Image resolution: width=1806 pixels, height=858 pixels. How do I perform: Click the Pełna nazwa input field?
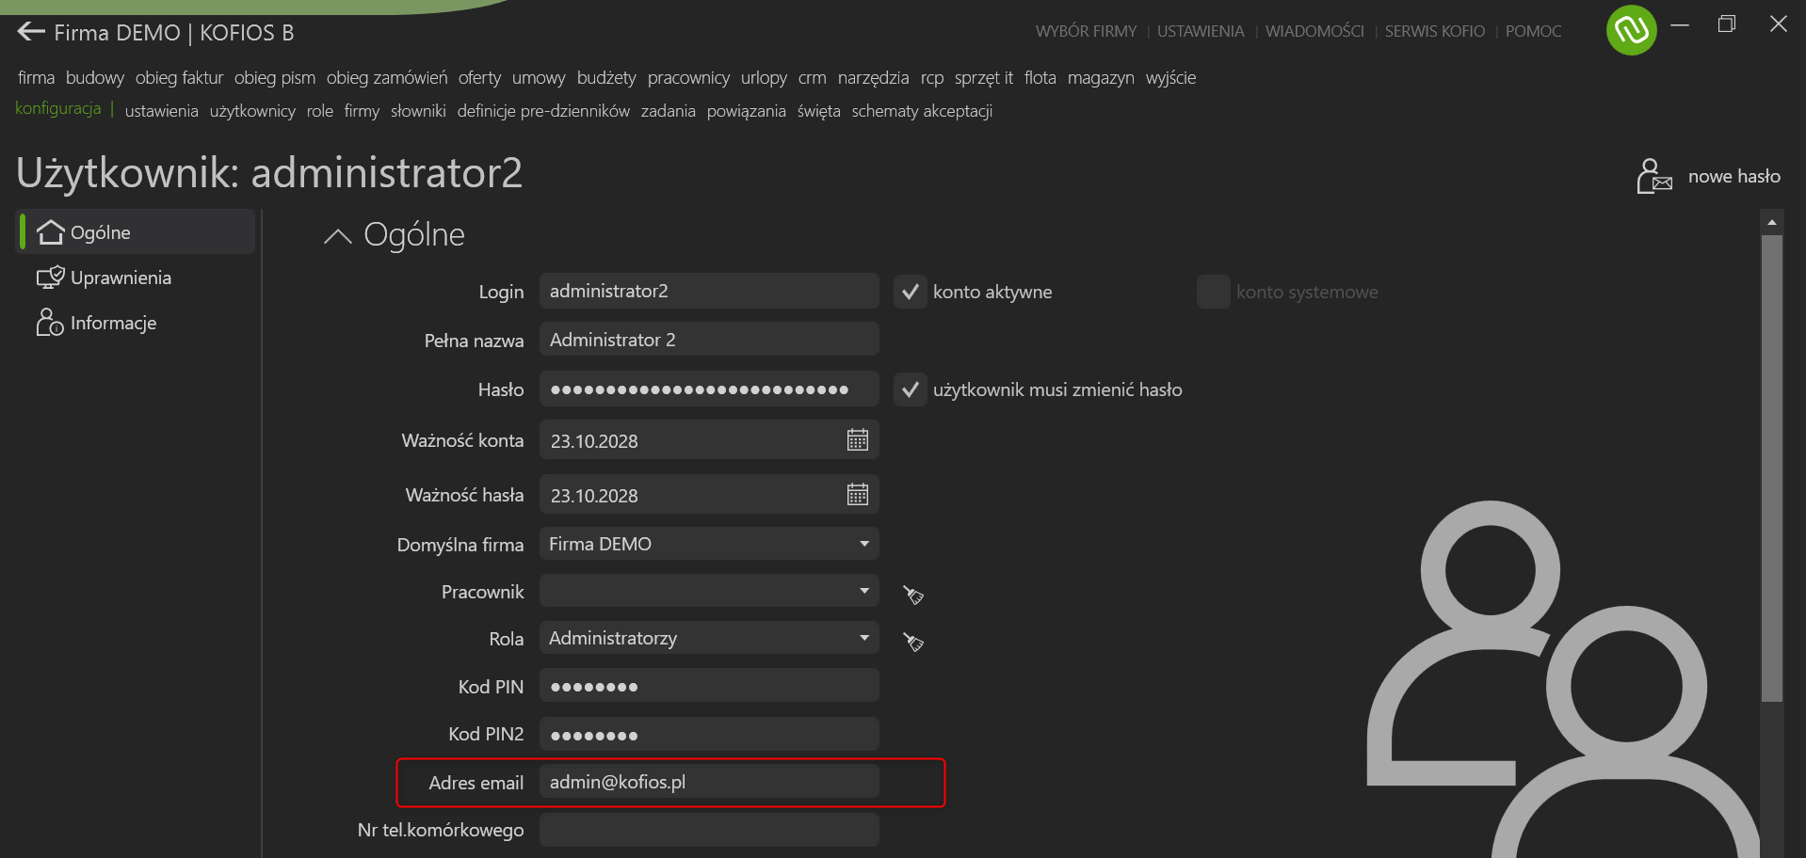click(x=709, y=340)
